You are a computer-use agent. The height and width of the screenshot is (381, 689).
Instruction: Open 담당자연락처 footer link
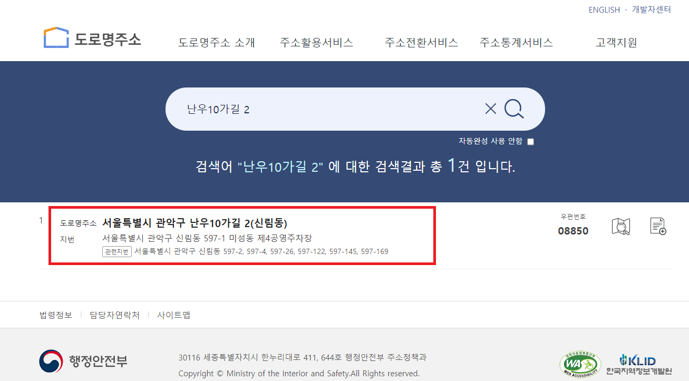click(x=114, y=315)
